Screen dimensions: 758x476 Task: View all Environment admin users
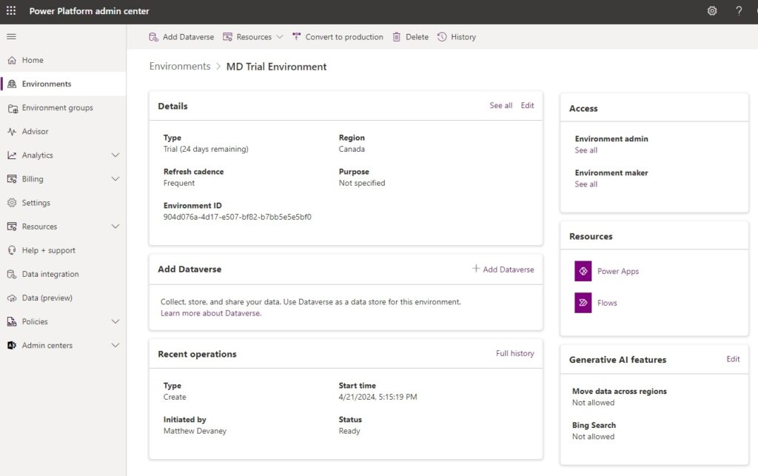point(586,150)
